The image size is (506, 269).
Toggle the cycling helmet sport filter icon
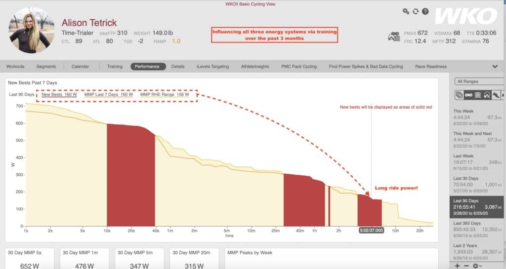pos(487,95)
